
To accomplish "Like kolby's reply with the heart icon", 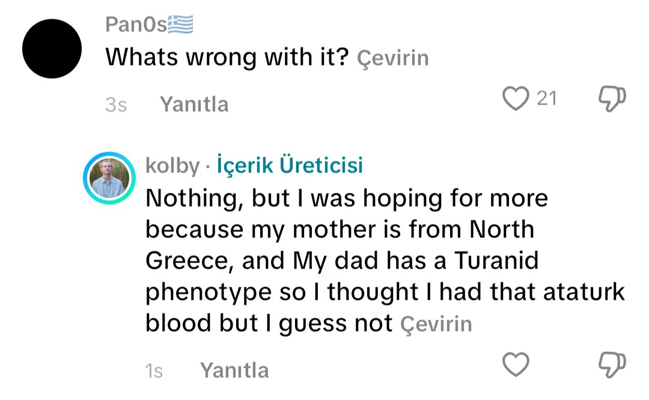I will pos(515,365).
